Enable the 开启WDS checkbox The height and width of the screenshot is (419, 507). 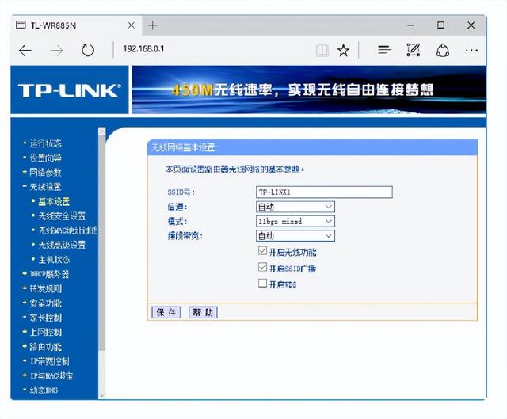tap(262, 284)
